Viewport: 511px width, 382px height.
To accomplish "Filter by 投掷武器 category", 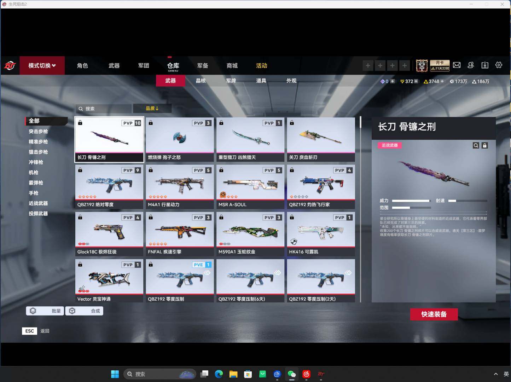I will pyautogui.click(x=38, y=213).
